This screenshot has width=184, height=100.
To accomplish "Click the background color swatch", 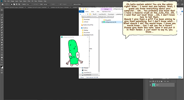I will pos(2,68).
